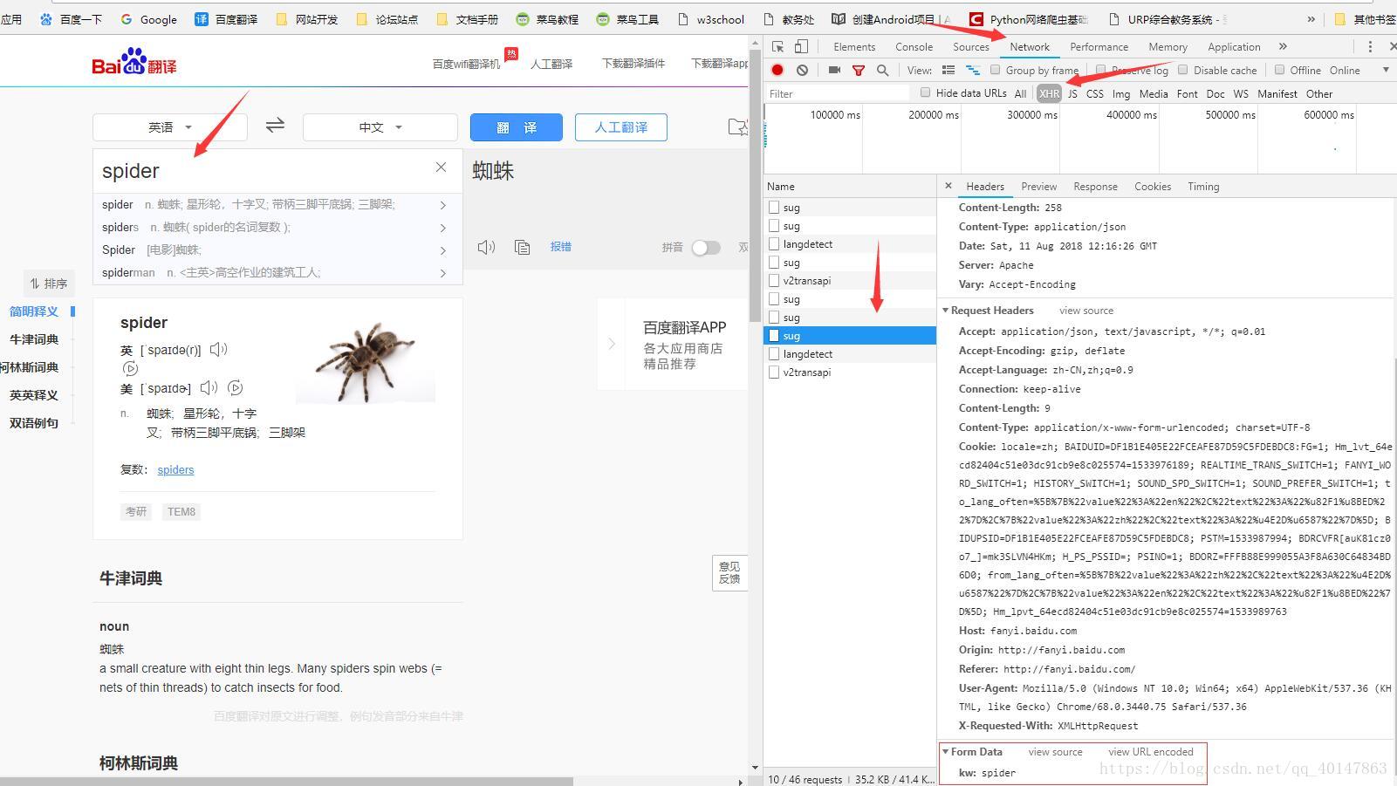Check the Disable cache checkbox
1397x786 pixels.
click(1183, 70)
